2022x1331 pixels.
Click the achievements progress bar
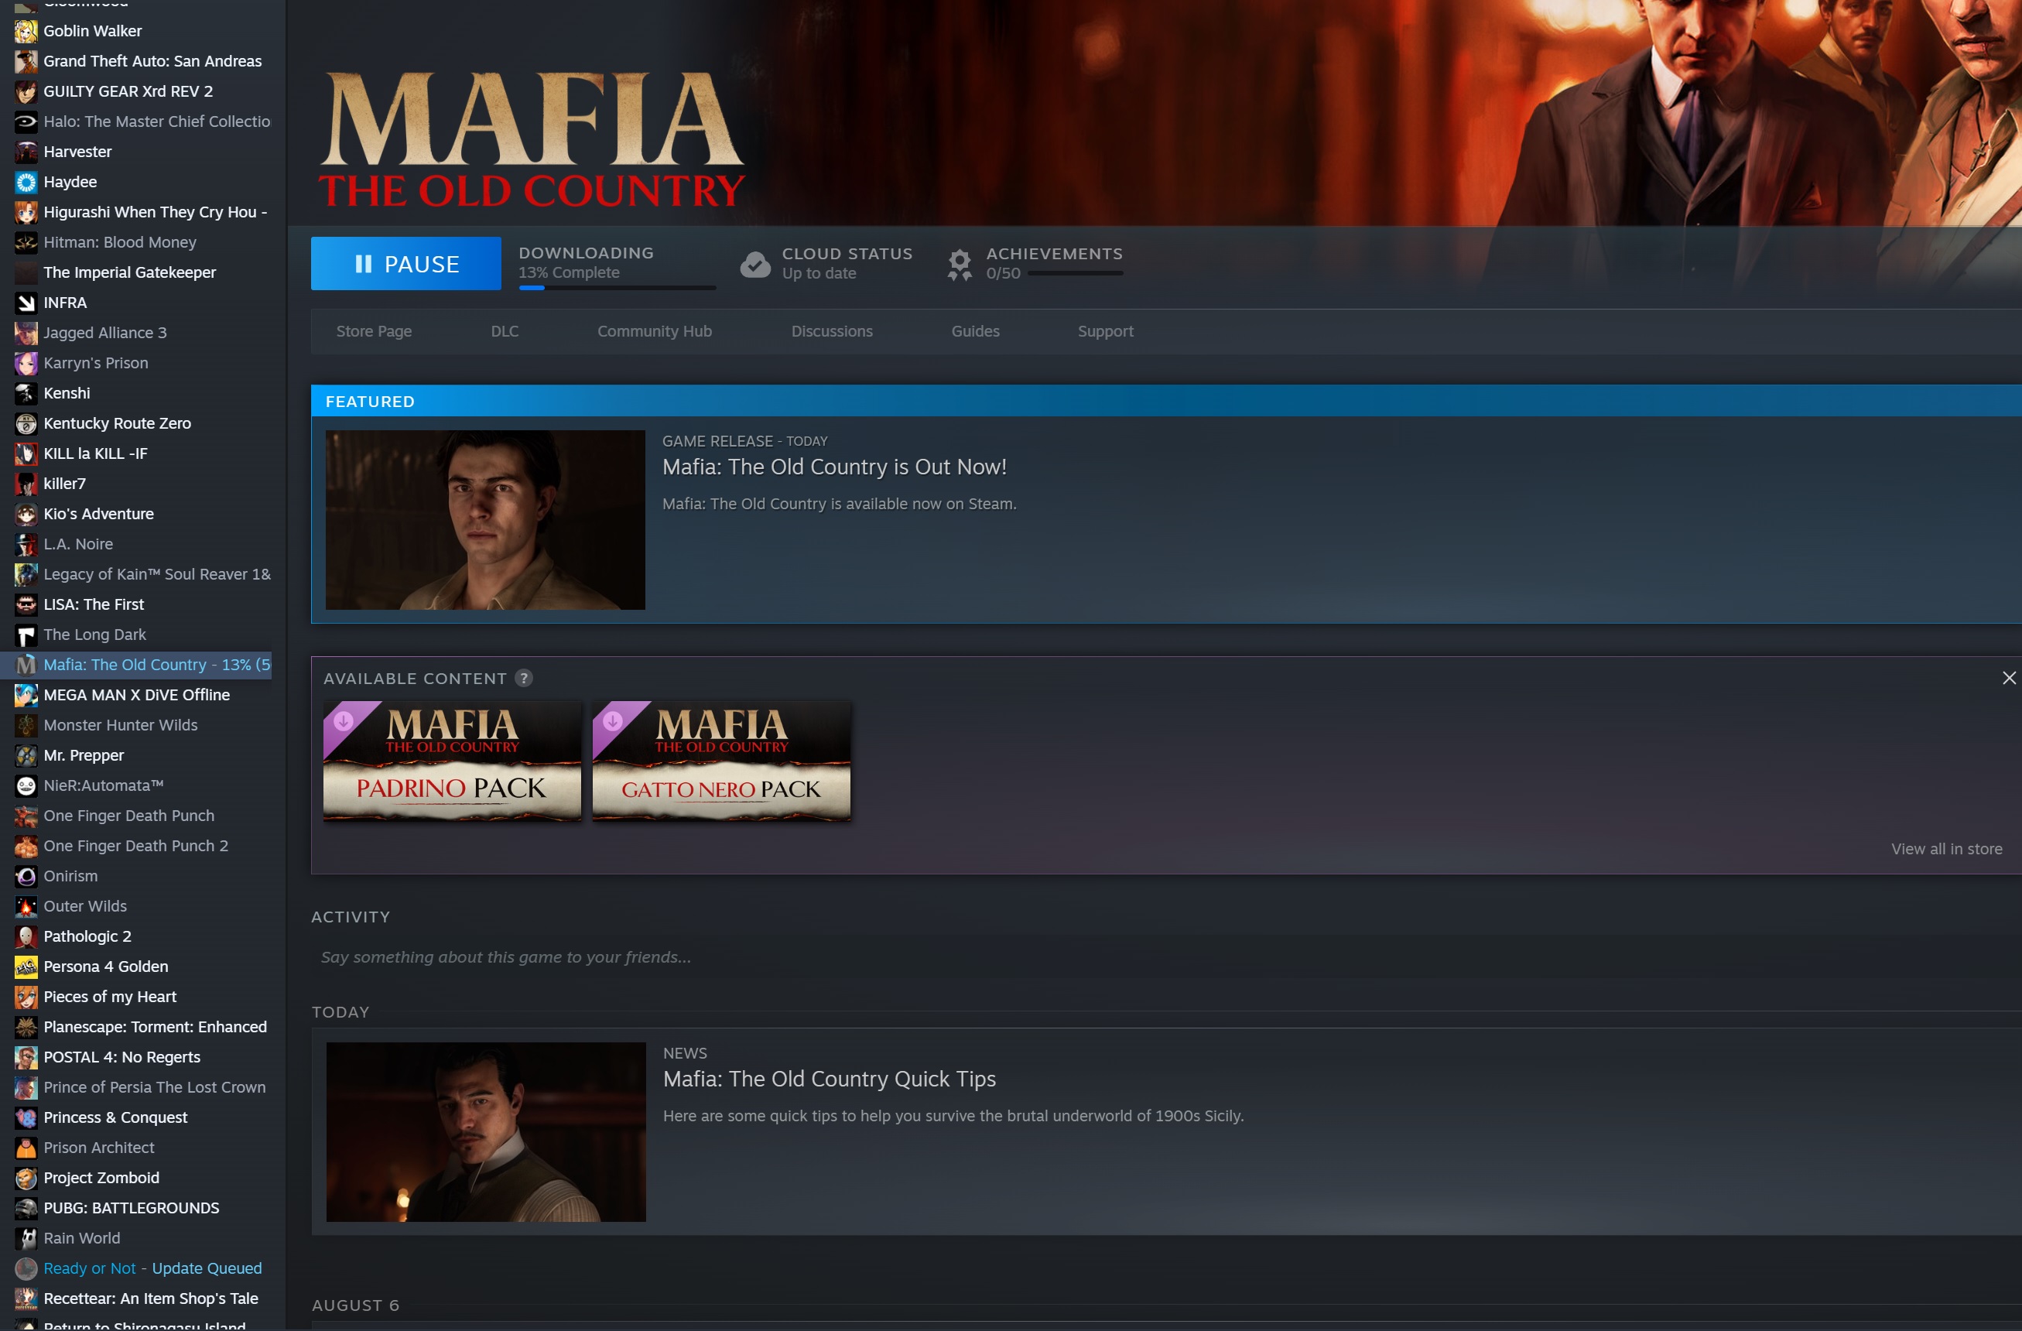[1076, 273]
